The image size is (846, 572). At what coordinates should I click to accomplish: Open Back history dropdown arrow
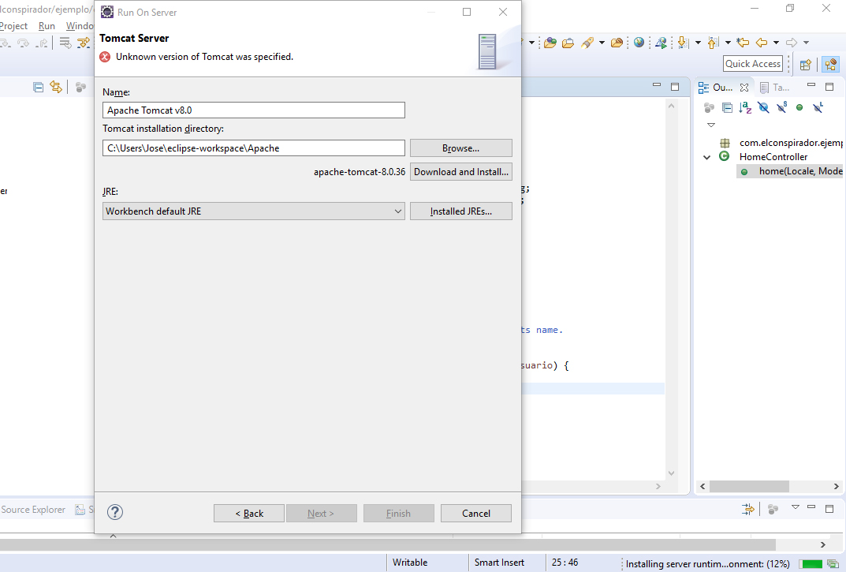(x=777, y=43)
